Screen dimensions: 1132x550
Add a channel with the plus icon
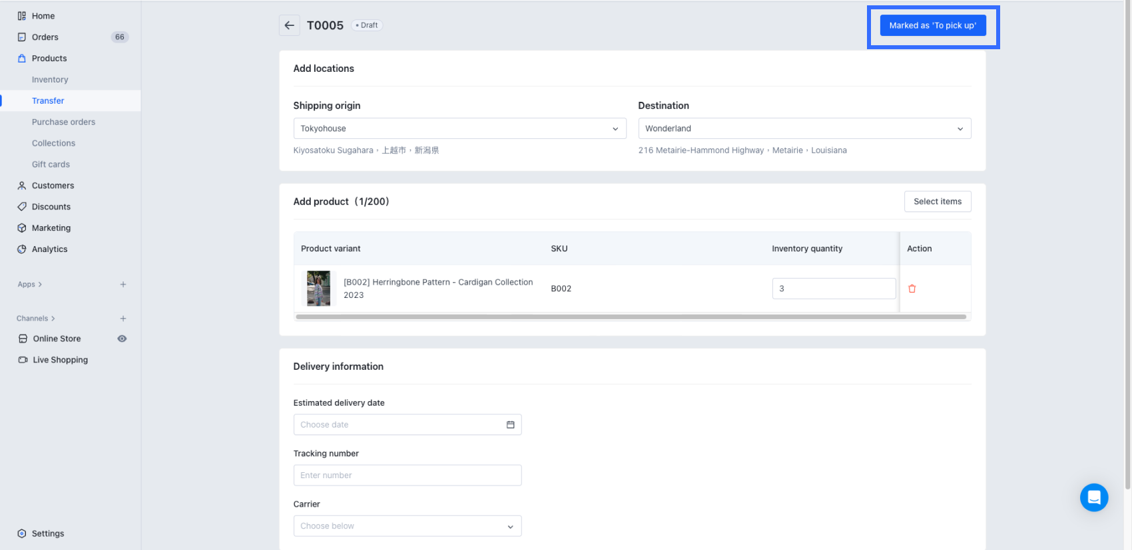pos(123,319)
